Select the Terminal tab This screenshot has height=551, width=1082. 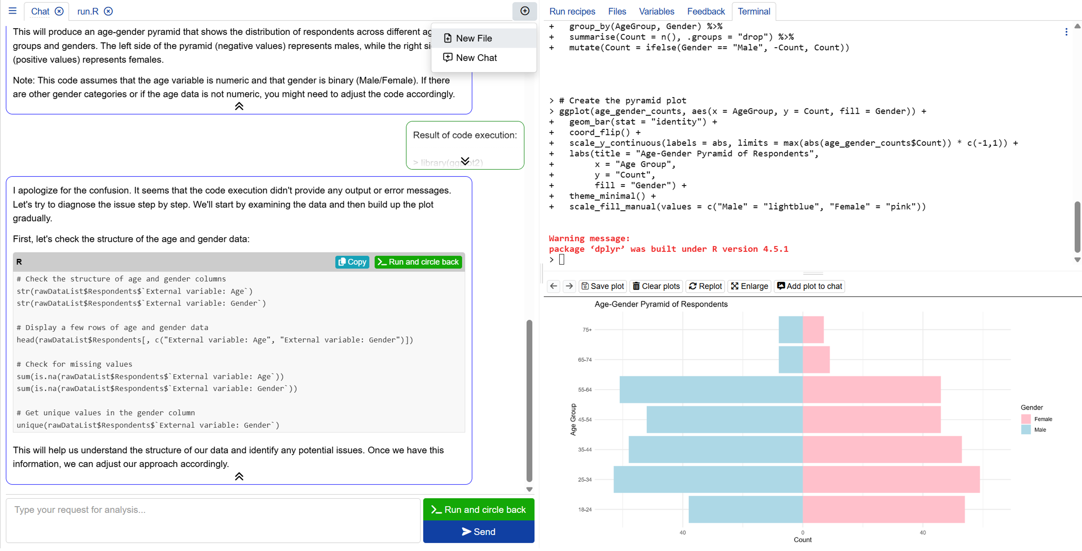pyautogui.click(x=753, y=11)
